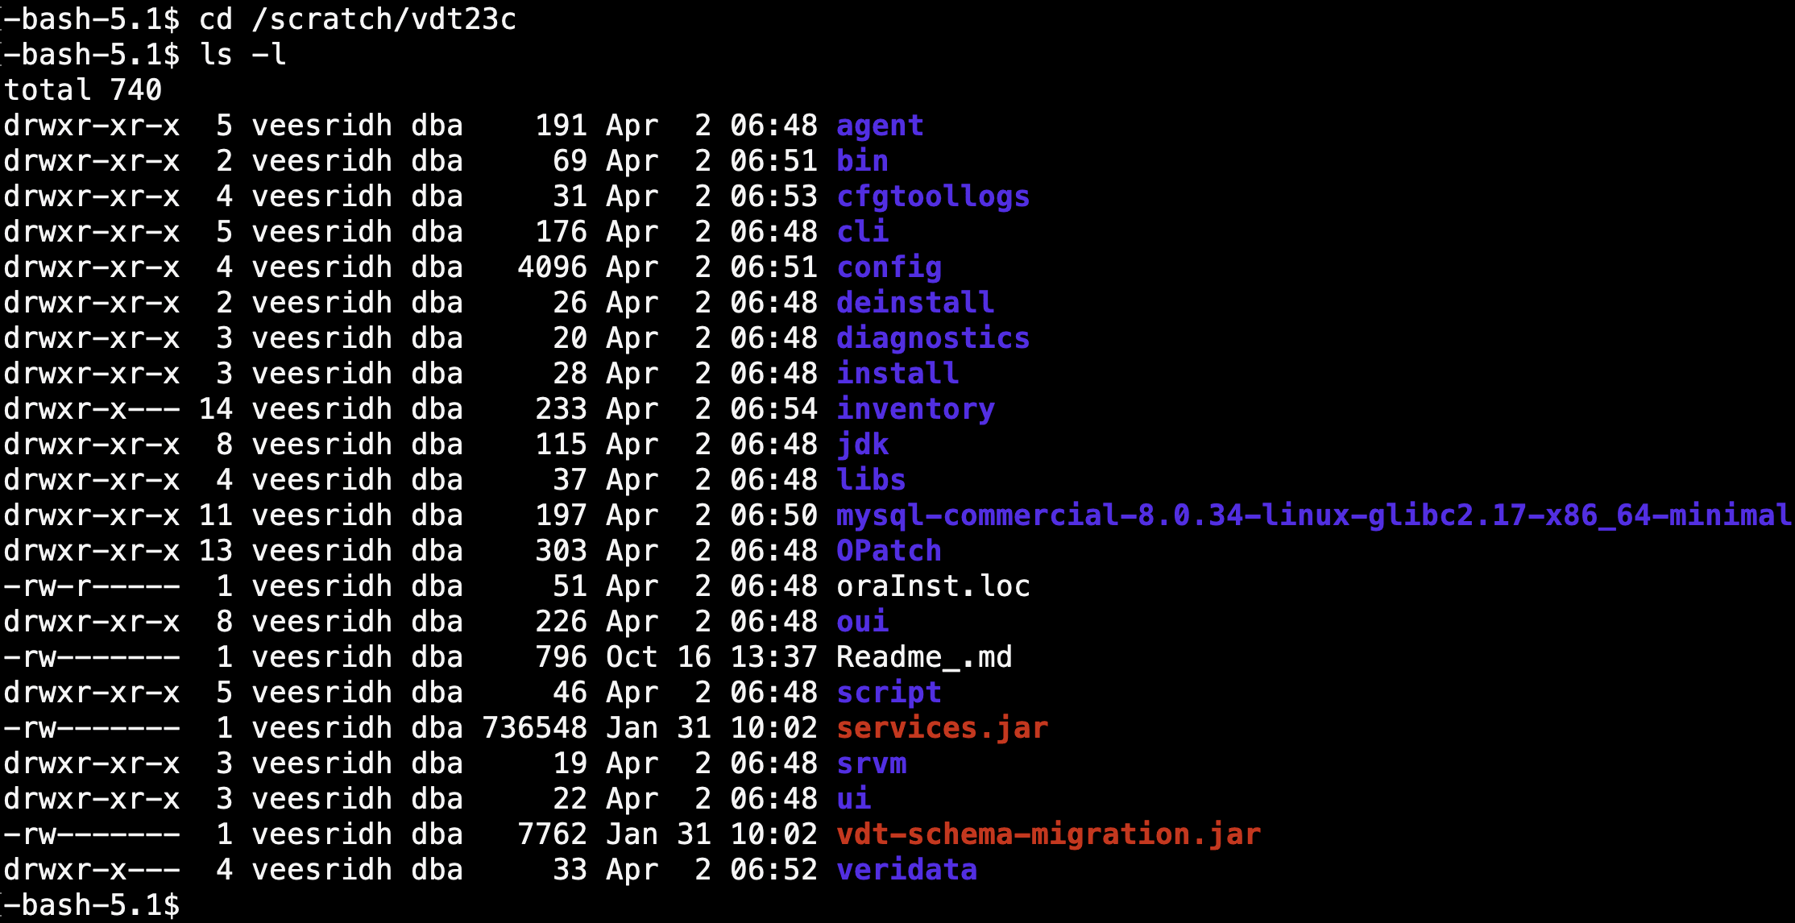The height and width of the screenshot is (923, 1795).
Task: Click the 06:53 time in cfgtoollogs row
Action: coord(773,197)
